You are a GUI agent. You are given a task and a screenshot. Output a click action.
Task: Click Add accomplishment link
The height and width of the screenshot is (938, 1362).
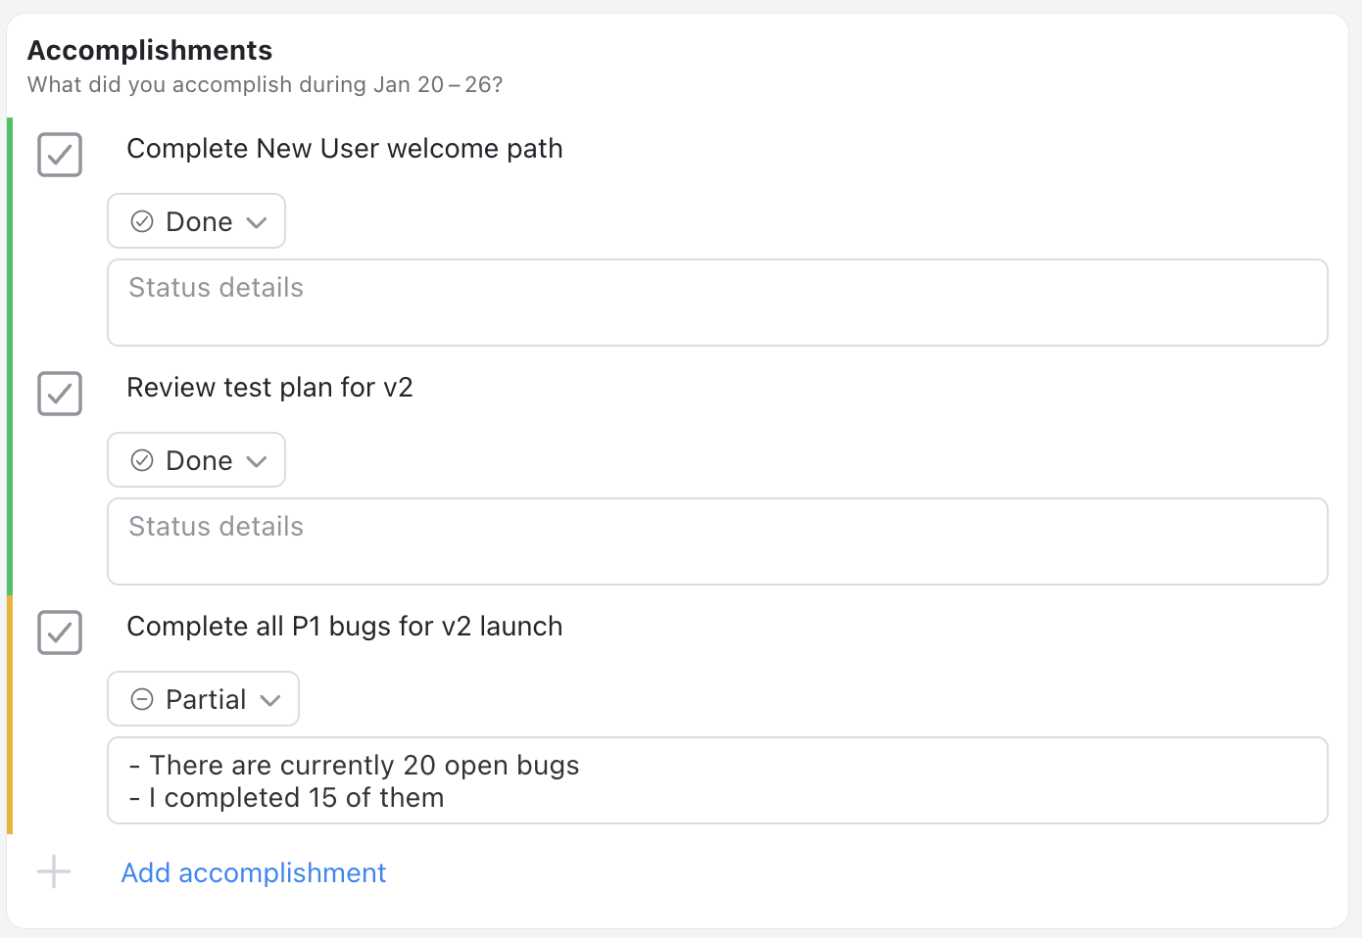click(254, 872)
